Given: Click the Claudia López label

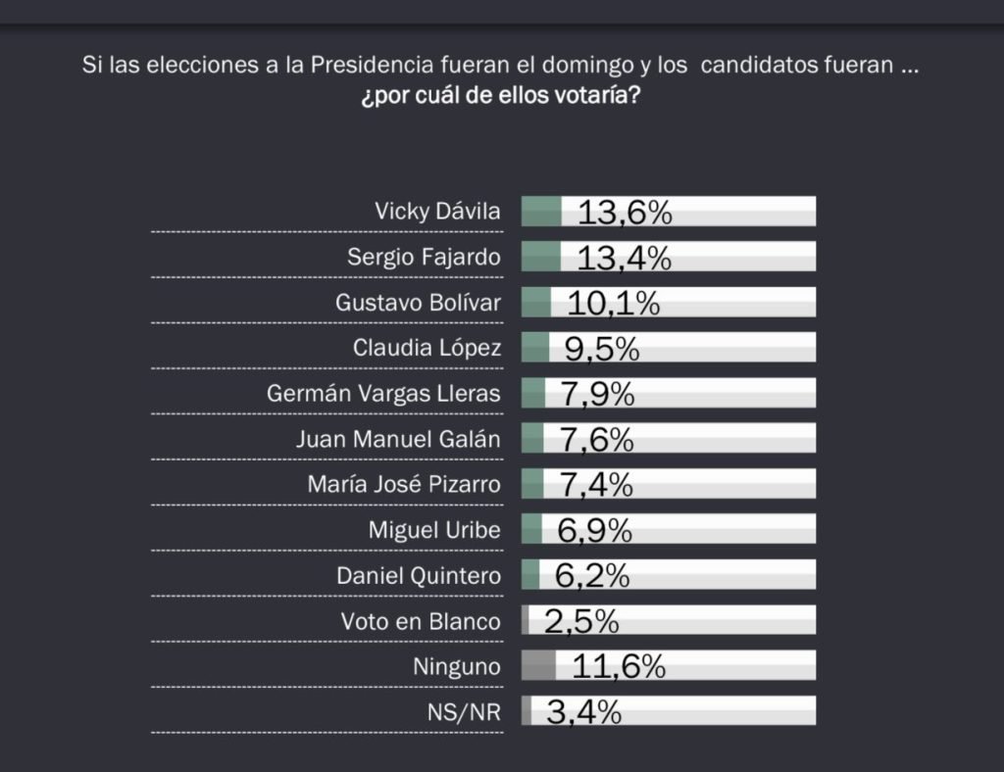Looking at the screenshot, I should pyautogui.click(x=427, y=348).
